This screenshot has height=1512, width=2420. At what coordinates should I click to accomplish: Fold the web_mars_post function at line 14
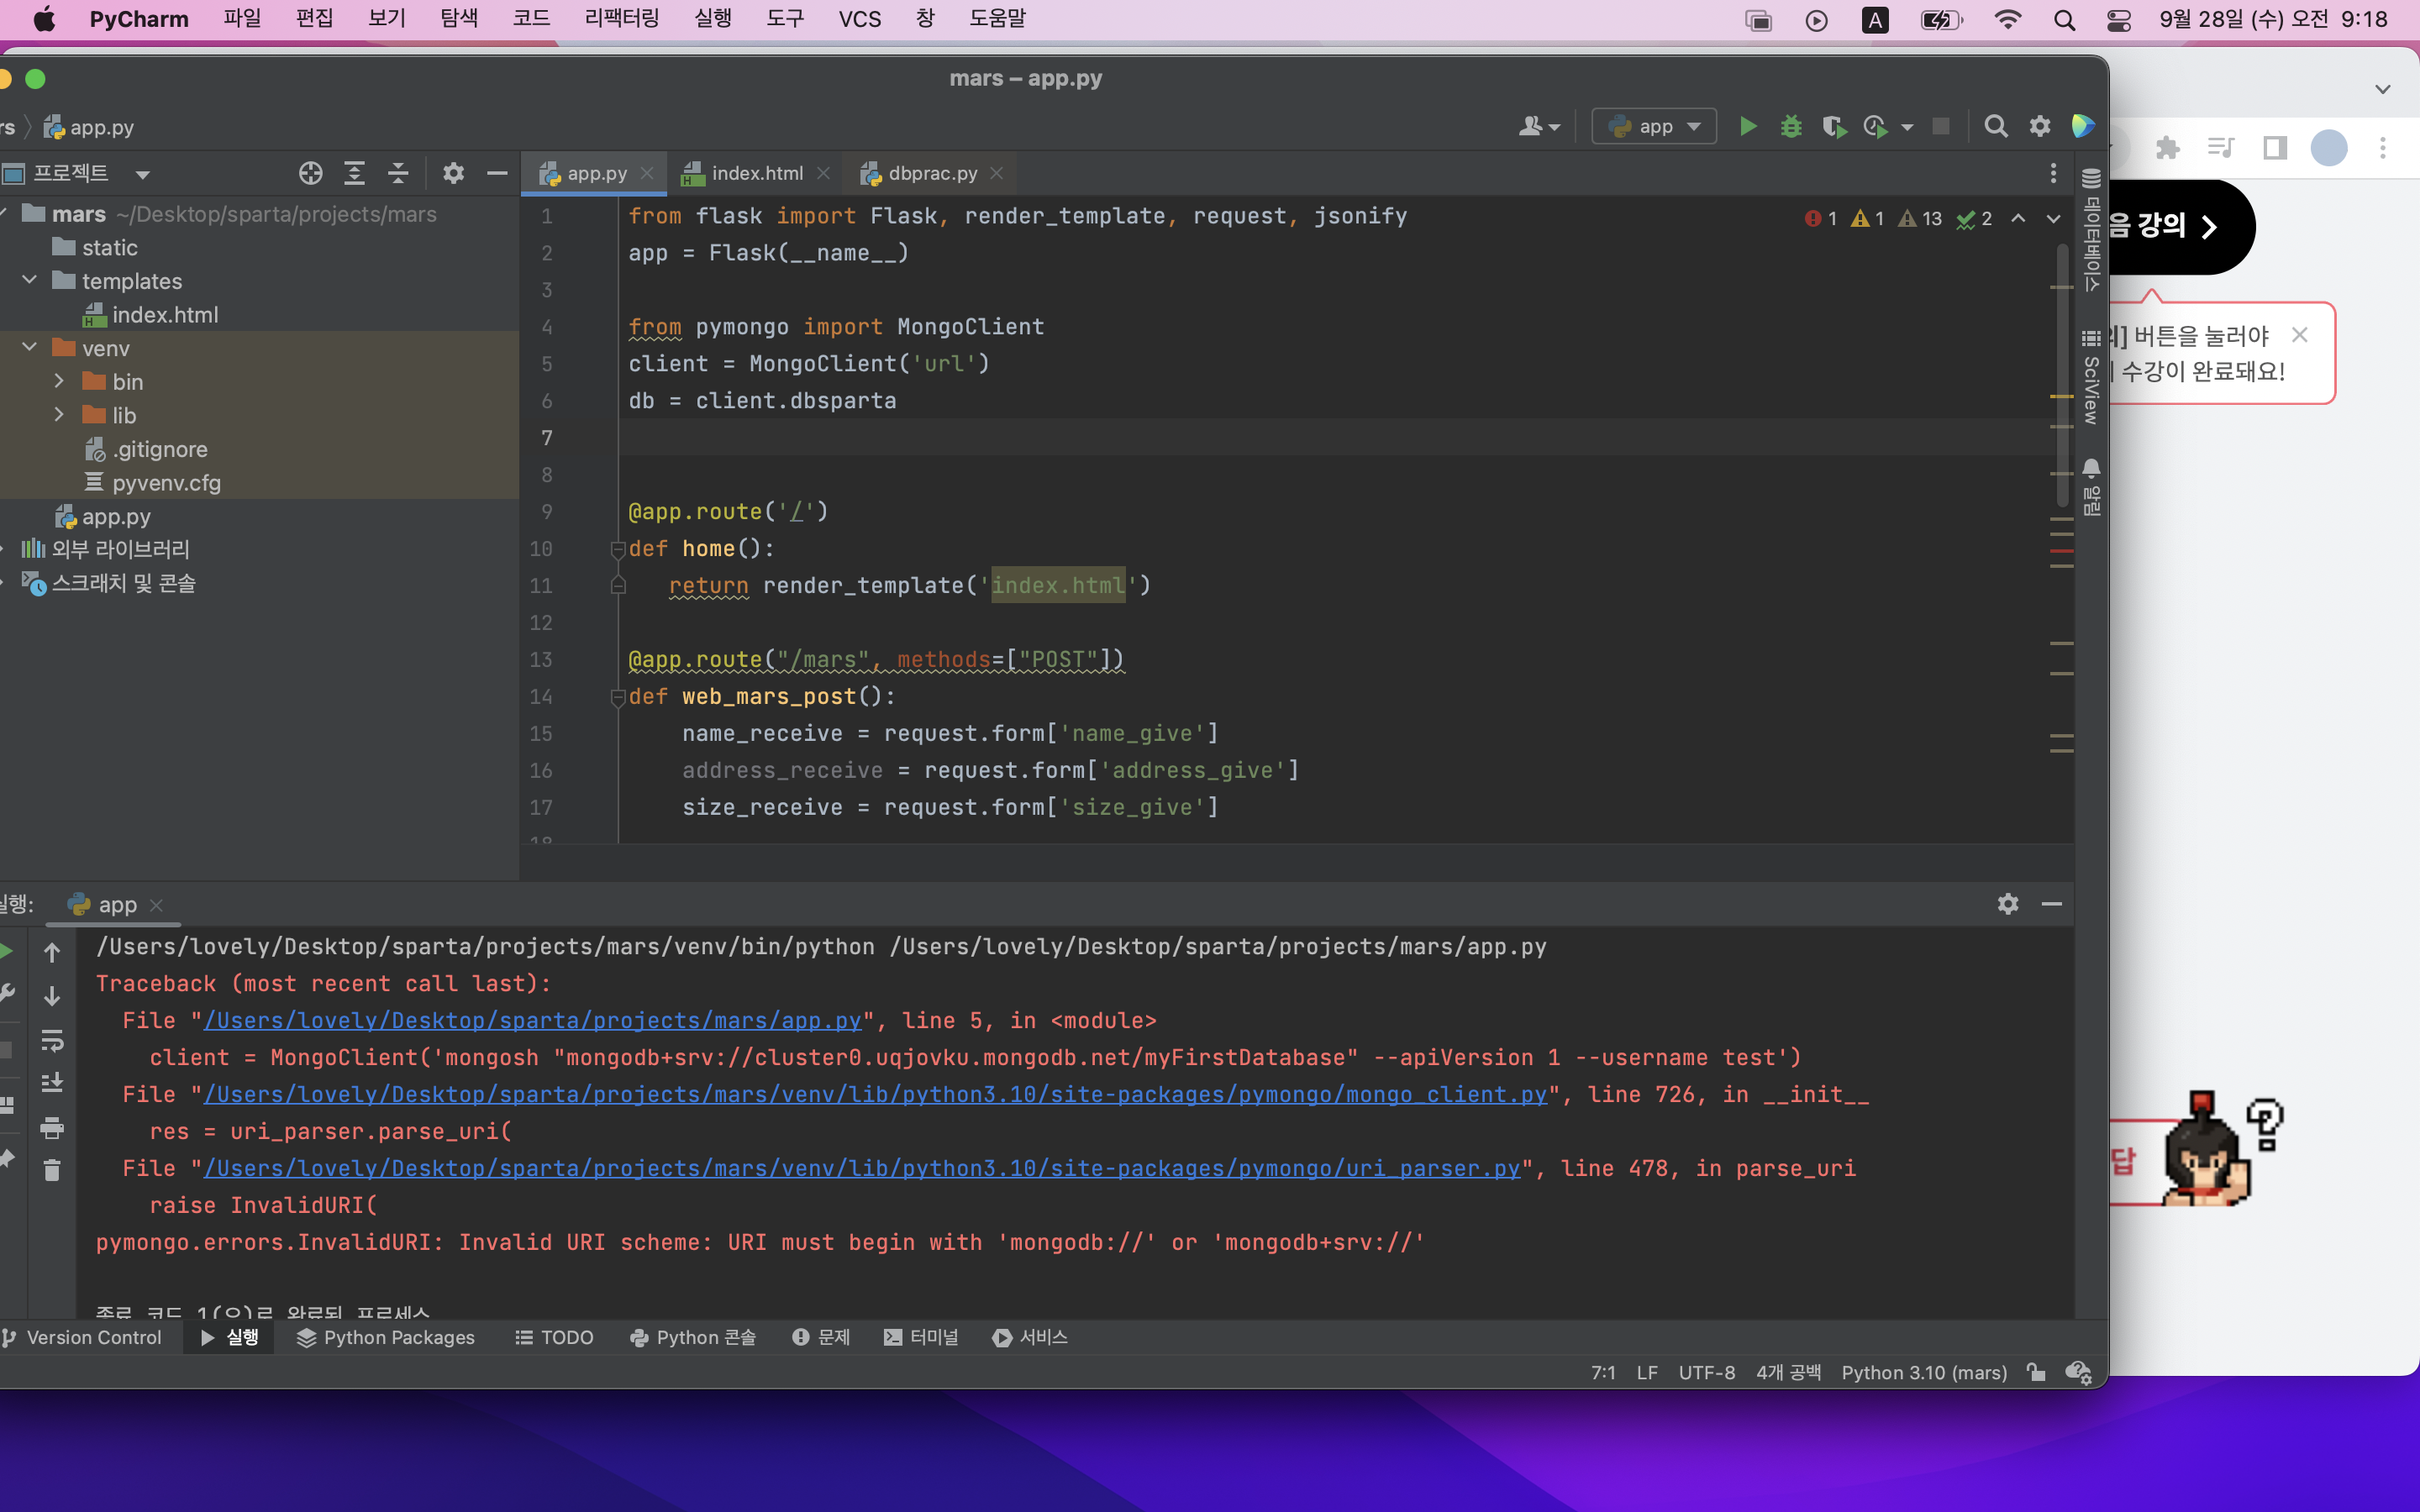(x=618, y=697)
